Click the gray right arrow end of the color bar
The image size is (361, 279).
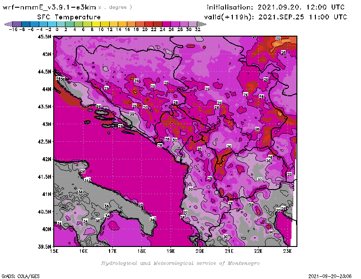coord(200,24)
